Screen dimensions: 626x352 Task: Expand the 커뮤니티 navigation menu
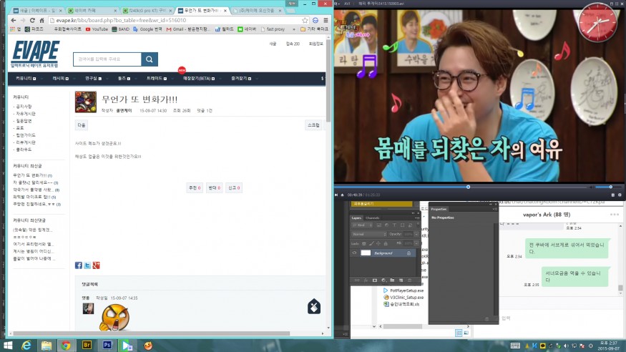(x=25, y=77)
